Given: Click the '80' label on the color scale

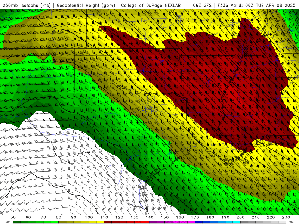Looking at the screenshot, I should tap(58, 217).
